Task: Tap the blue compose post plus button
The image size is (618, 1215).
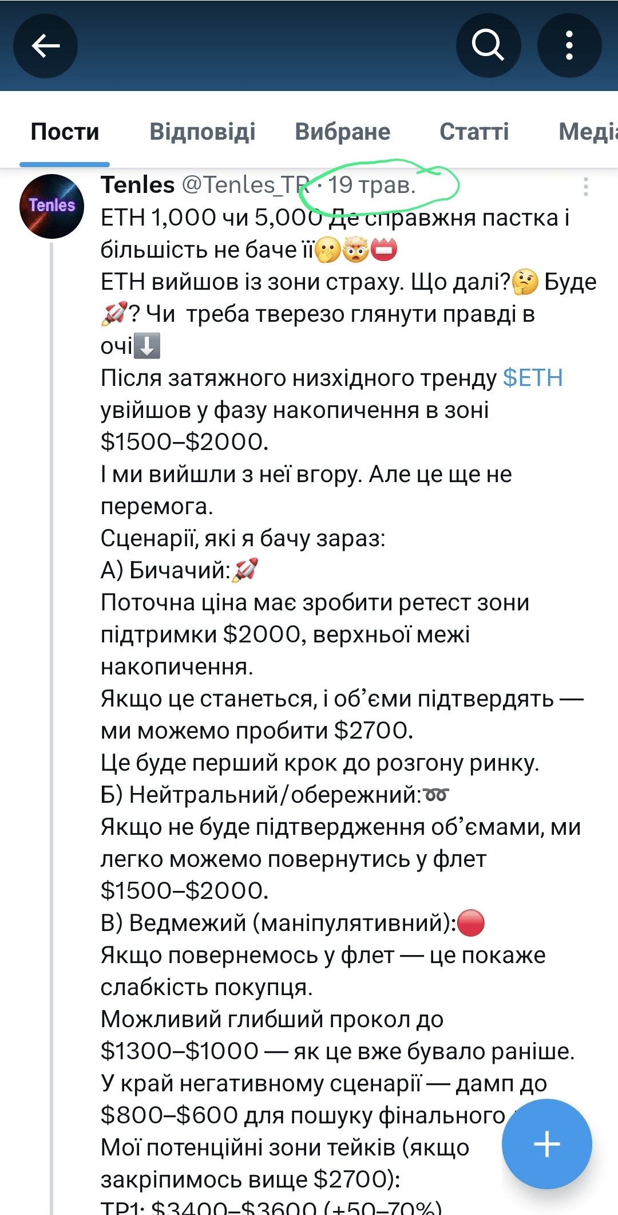Action: click(x=546, y=1144)
